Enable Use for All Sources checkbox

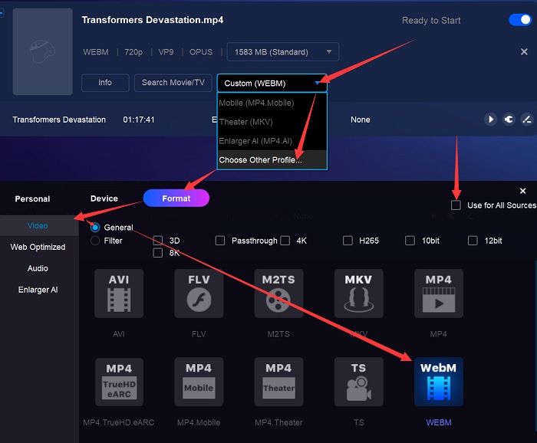(456, 205)
